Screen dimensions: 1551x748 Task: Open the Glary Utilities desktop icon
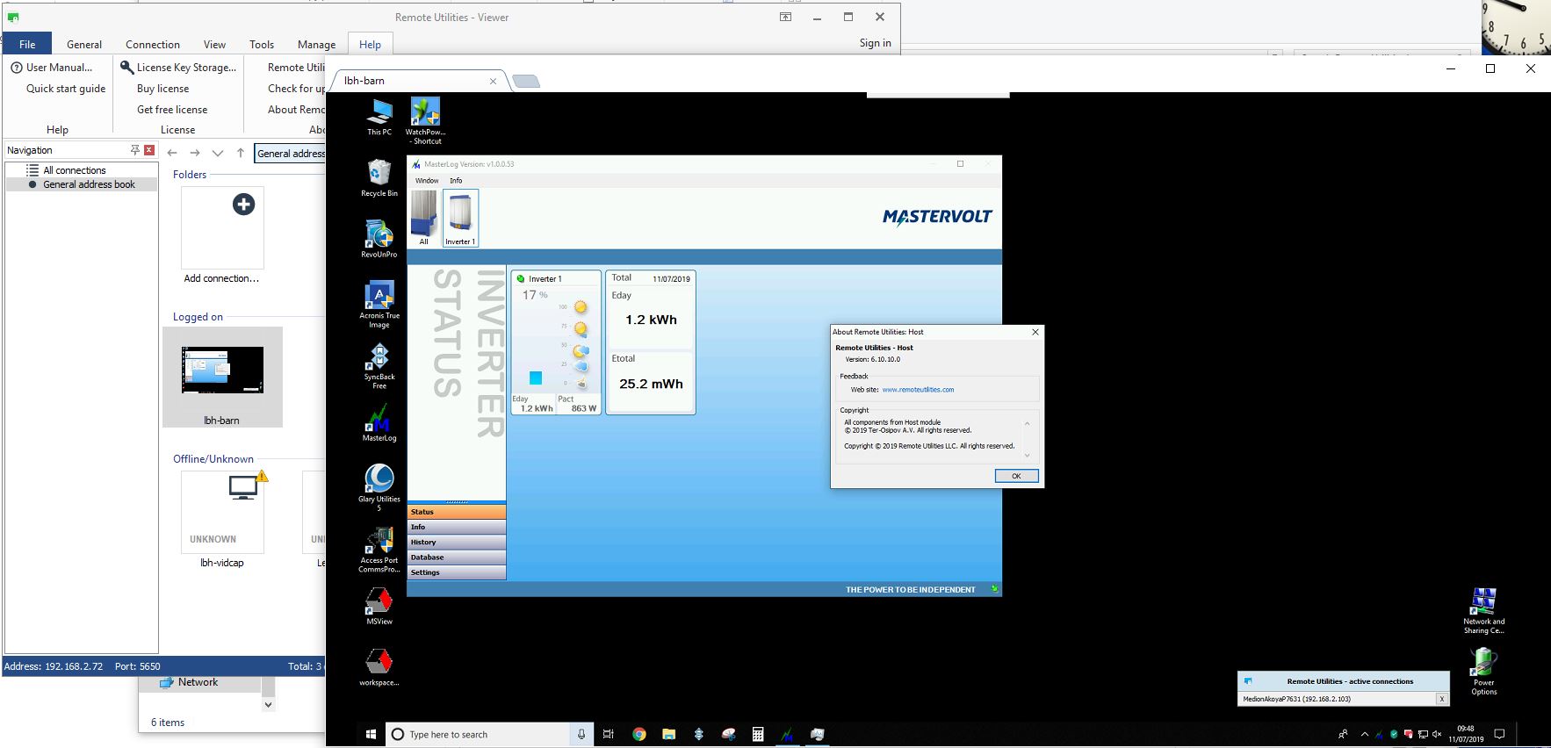tap(379, 480)
